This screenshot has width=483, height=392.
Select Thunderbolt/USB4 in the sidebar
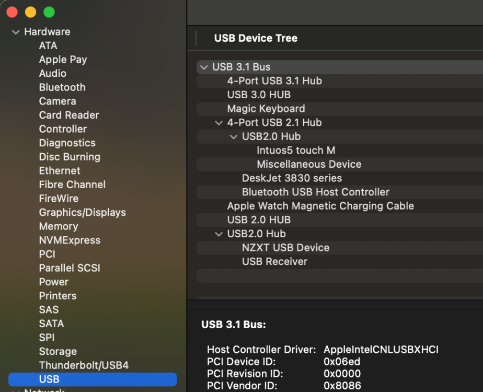[x=84, y=365]
